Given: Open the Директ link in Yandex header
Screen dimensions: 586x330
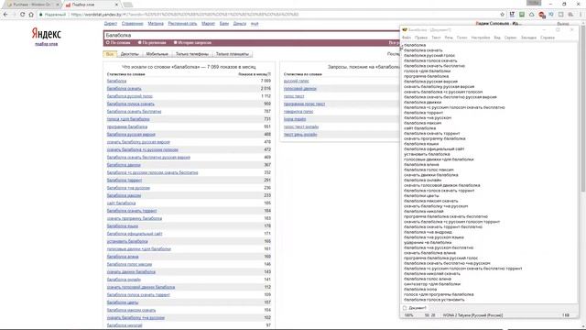Looking at the screenshot, I should (111, 24).
